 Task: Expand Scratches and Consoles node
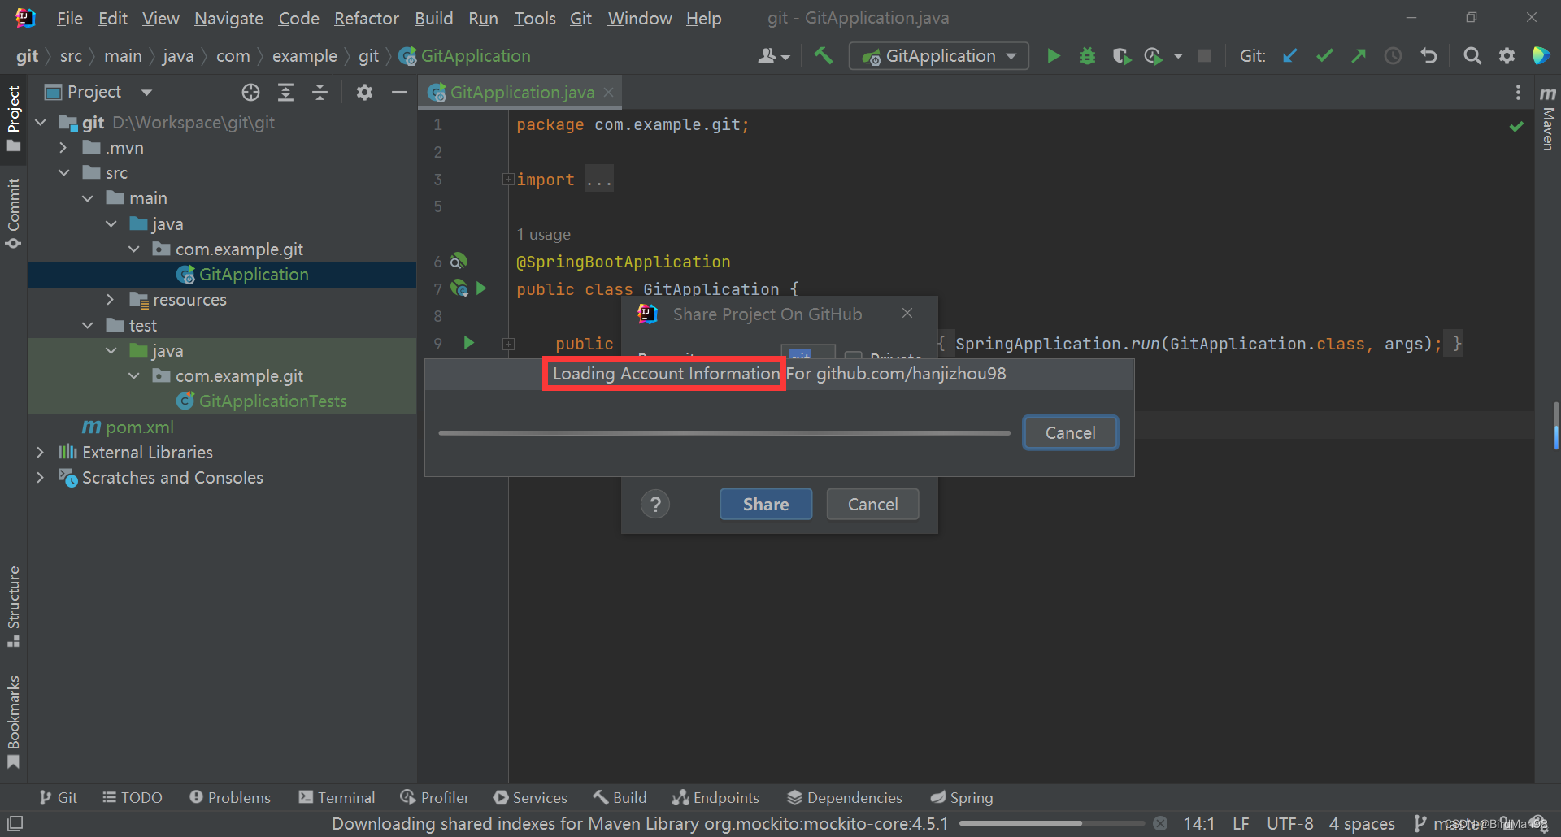coord(41,478)
